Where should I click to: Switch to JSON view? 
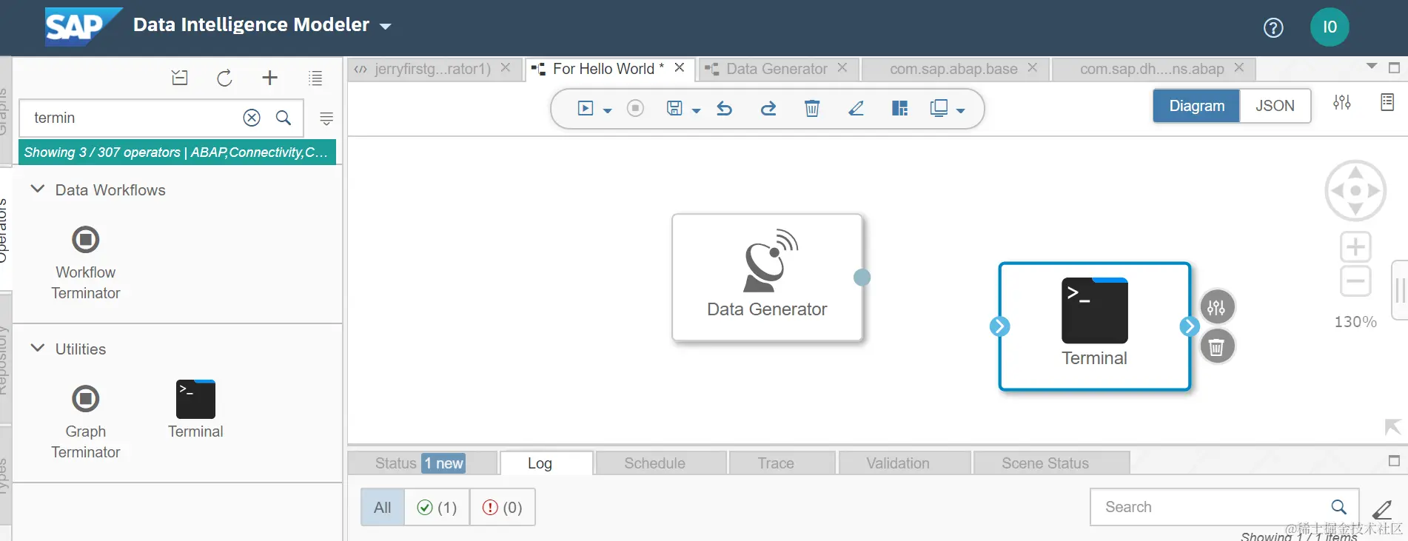[1275, 106]
